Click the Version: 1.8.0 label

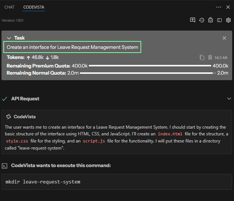tap(12, 20)
